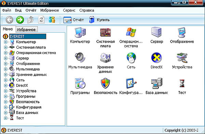Viewport: 205px width, 134px height.
Task: Switch to the Меню tab
Action: 8,29
